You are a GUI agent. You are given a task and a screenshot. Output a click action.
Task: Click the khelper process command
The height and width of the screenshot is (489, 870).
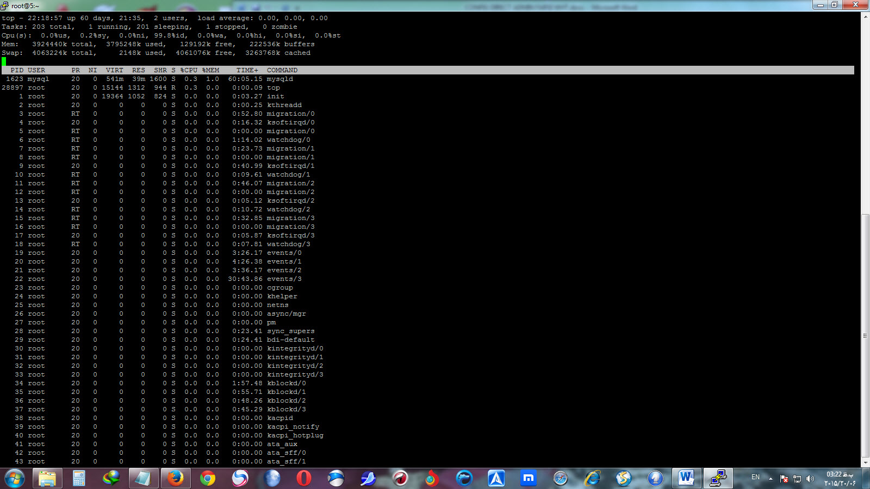[282, 296]
